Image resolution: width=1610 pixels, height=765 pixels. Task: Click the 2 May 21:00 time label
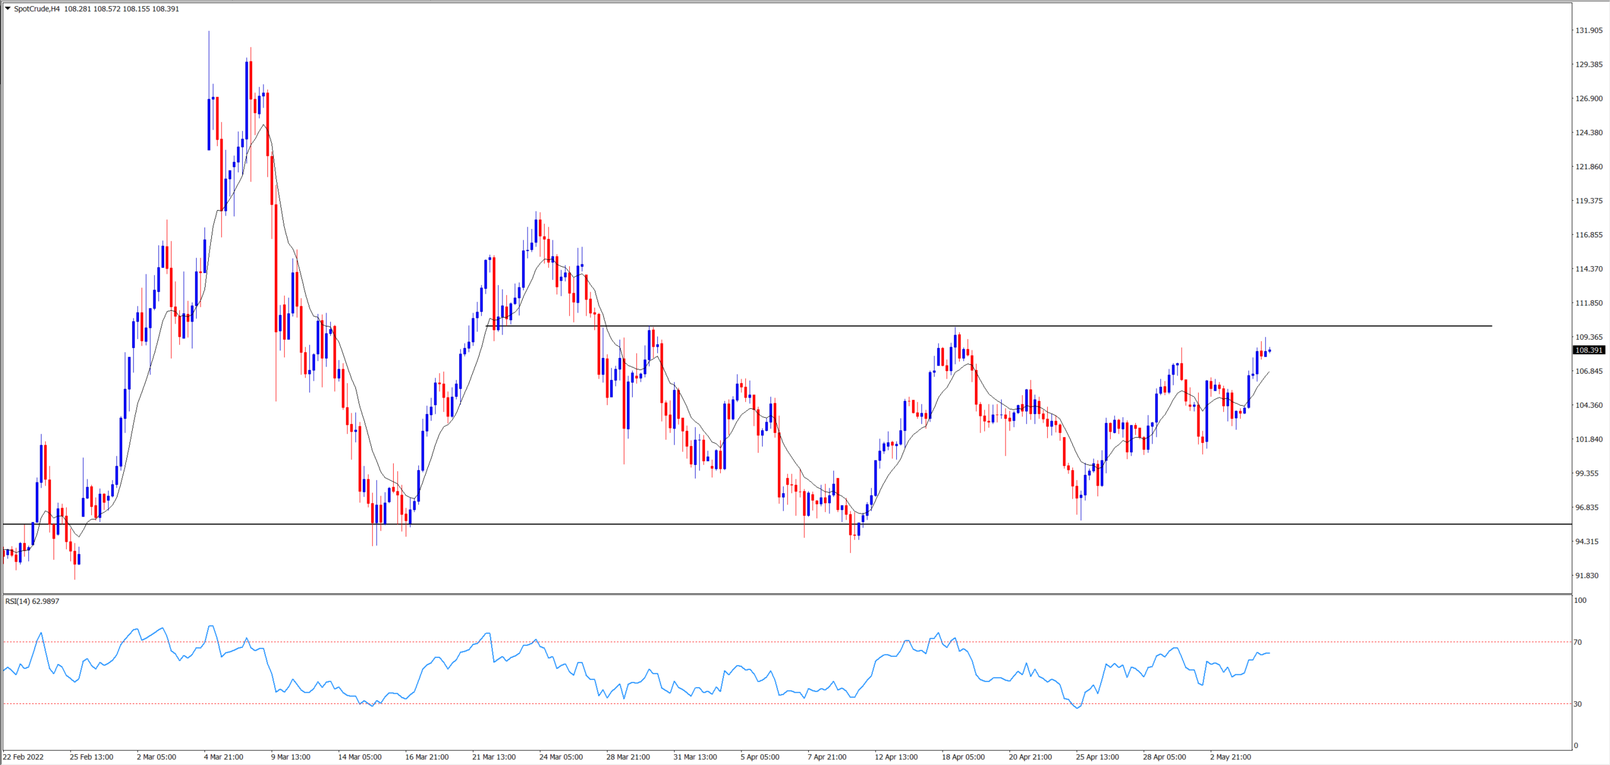coord(1231,757)
